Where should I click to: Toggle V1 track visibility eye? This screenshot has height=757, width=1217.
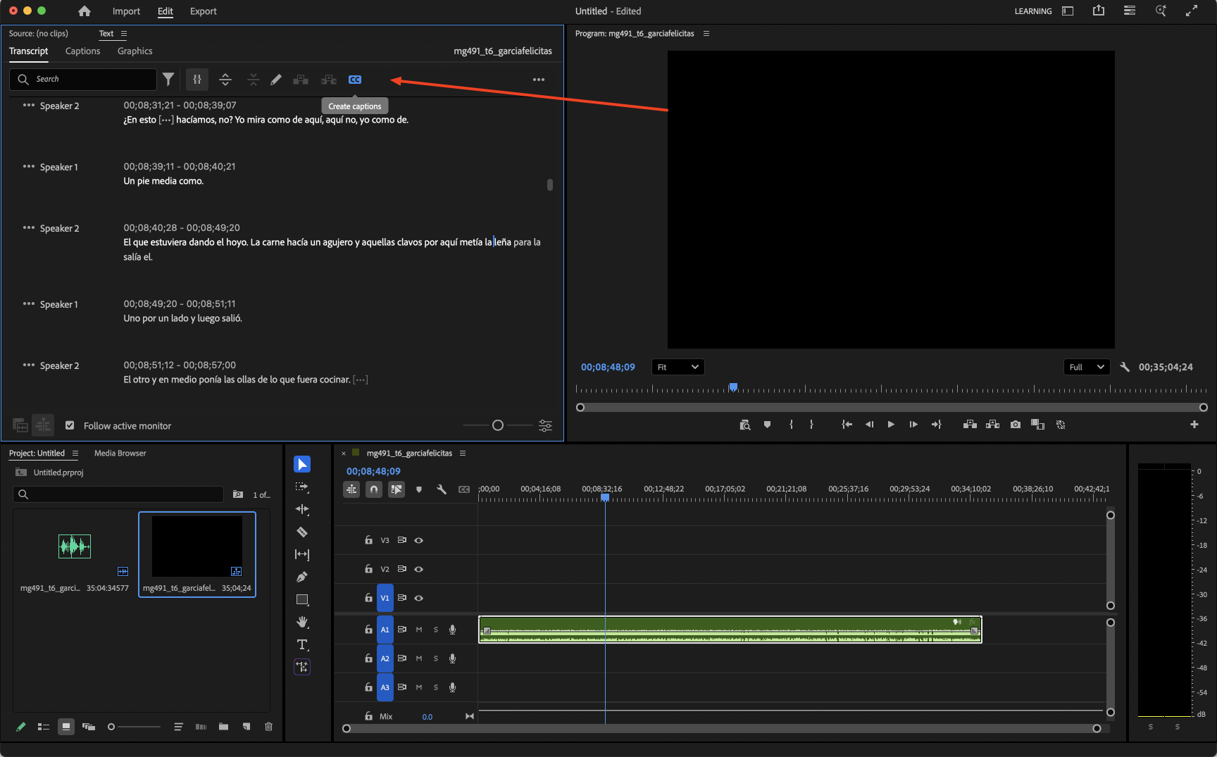click(x=419, y=598)
